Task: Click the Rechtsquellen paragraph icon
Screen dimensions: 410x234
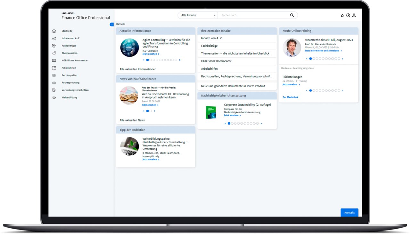Action: pos(54,75)
